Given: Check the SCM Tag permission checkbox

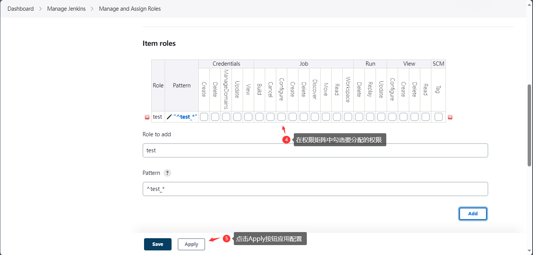Looking at the screenshot, I should tap(439, 117).
